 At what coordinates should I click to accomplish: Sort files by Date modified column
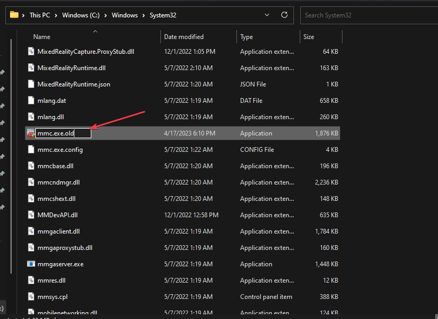point(184,37)
